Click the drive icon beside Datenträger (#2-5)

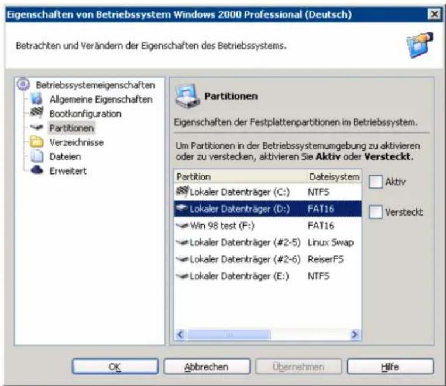(182, 242)
